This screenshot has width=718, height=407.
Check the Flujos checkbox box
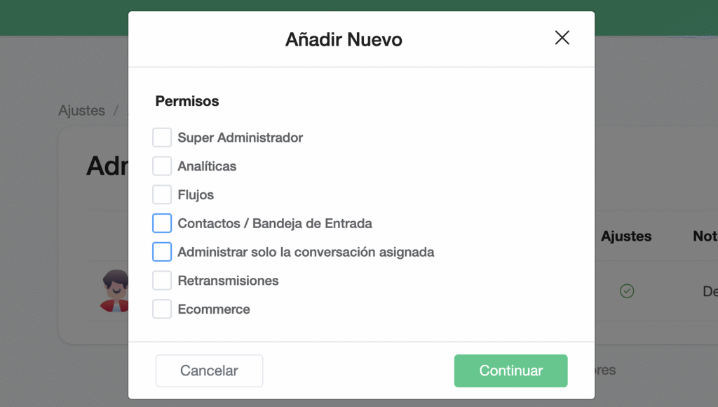coord(162,195)
